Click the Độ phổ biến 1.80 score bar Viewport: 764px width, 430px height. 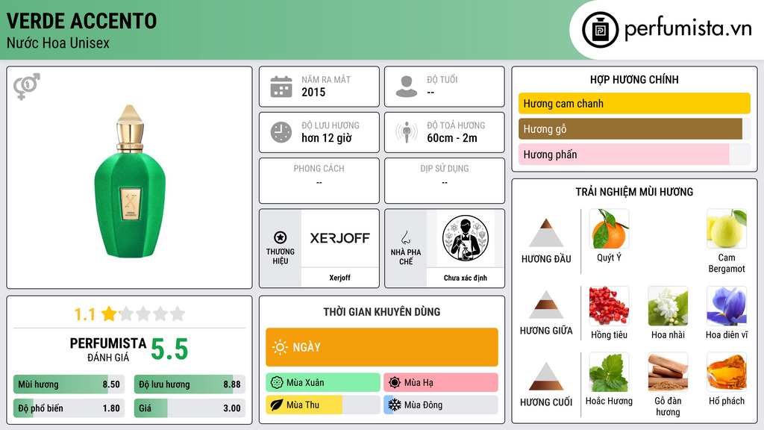click(69, 408)
